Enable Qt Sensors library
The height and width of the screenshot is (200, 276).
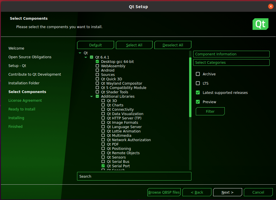click(103, 157)
